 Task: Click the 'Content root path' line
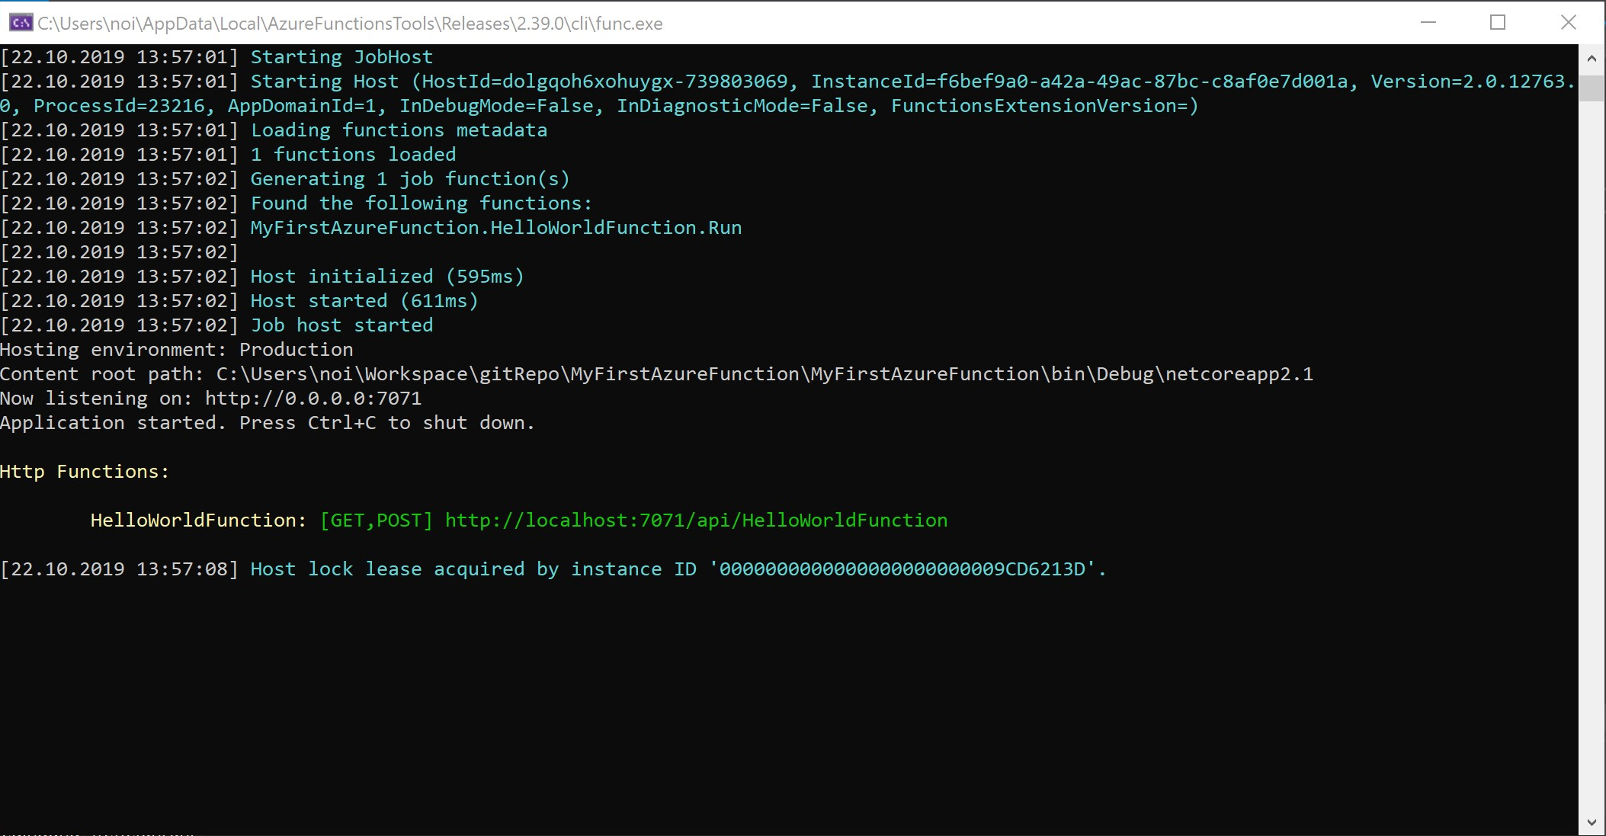click(x=656, y=374)
